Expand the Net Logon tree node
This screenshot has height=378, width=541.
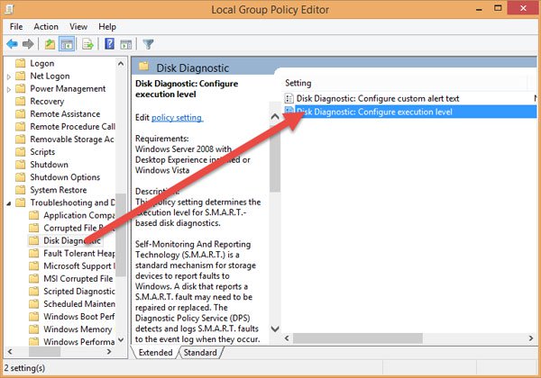tap(9, 76)
